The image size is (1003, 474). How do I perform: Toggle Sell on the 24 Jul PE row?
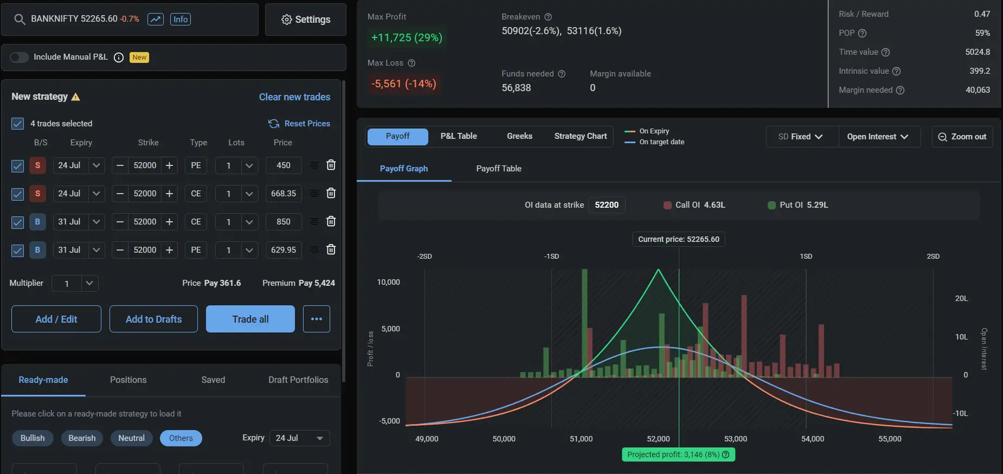click(37, 165)
